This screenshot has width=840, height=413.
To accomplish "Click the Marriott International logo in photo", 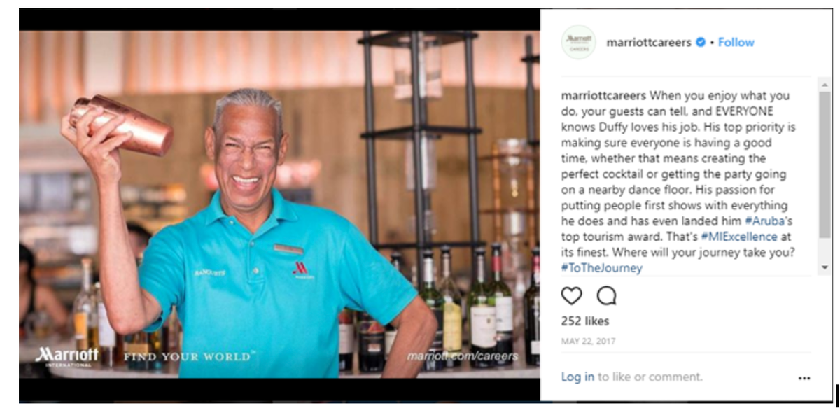I will pos(67,356).
